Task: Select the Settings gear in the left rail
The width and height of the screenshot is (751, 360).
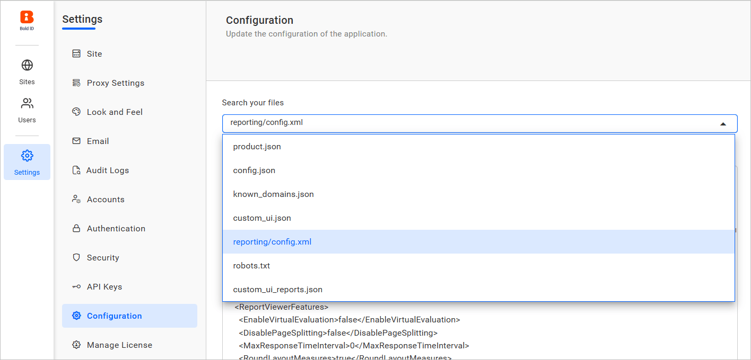Action: pos(27,156)
